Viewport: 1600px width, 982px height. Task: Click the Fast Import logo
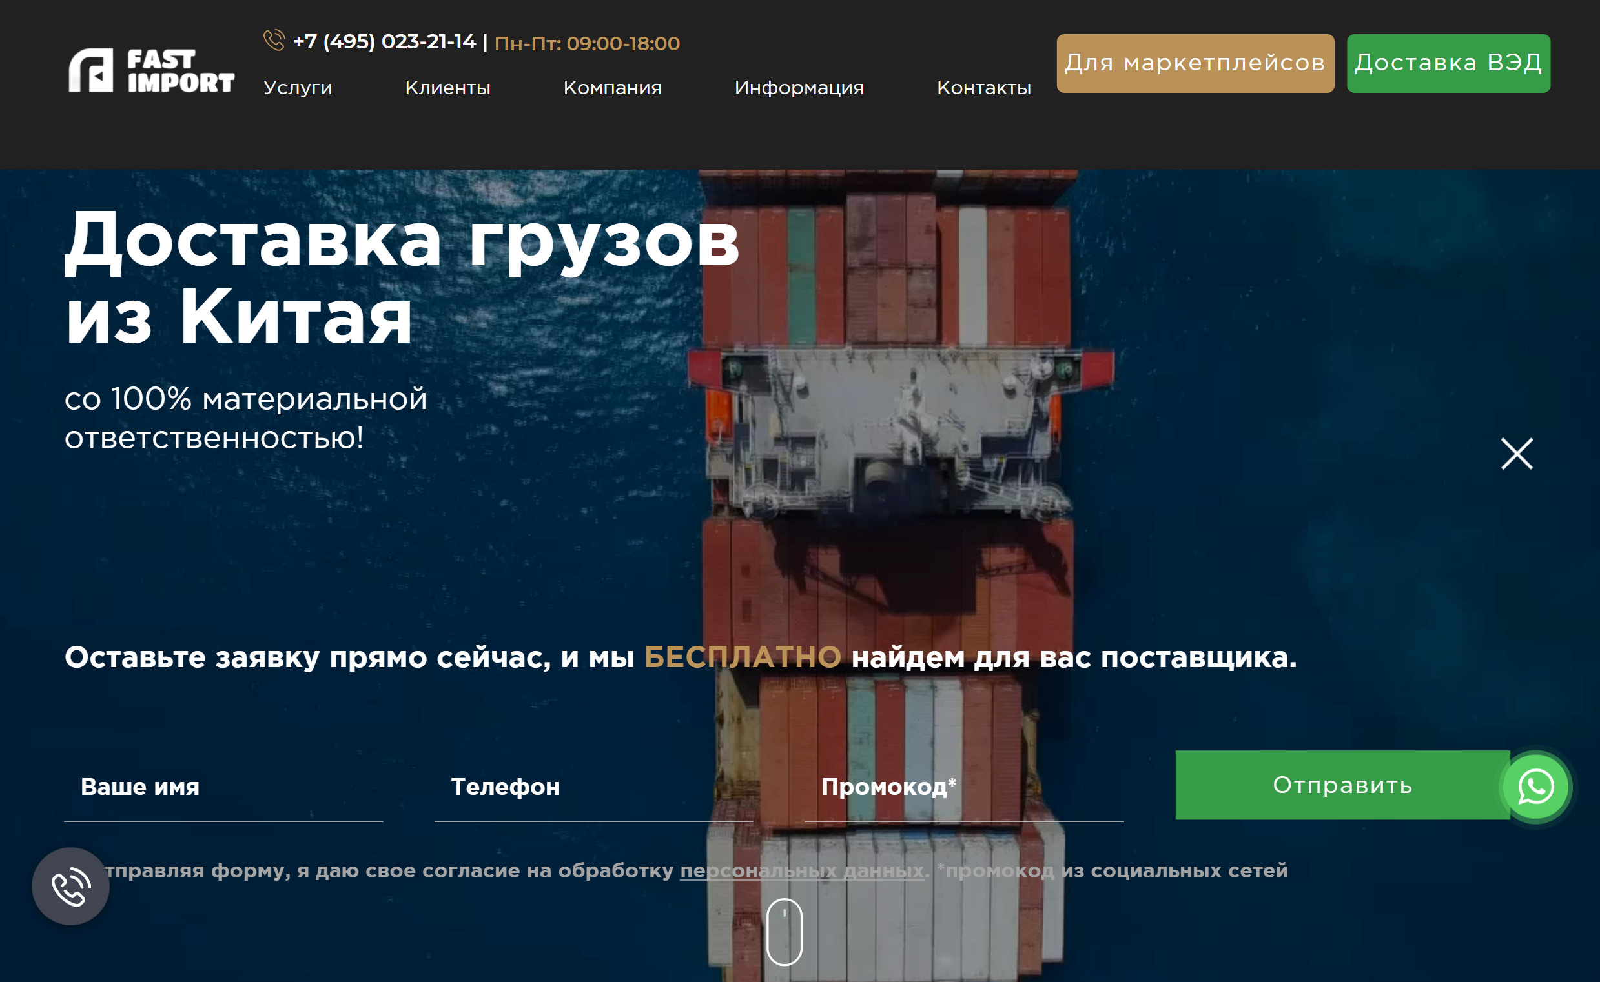point(152,70)
